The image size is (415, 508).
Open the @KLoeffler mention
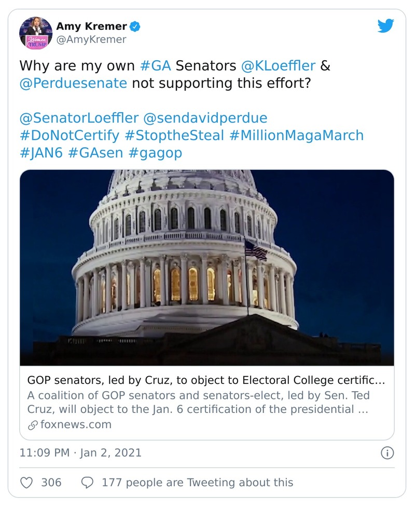[x=285, y=66]
